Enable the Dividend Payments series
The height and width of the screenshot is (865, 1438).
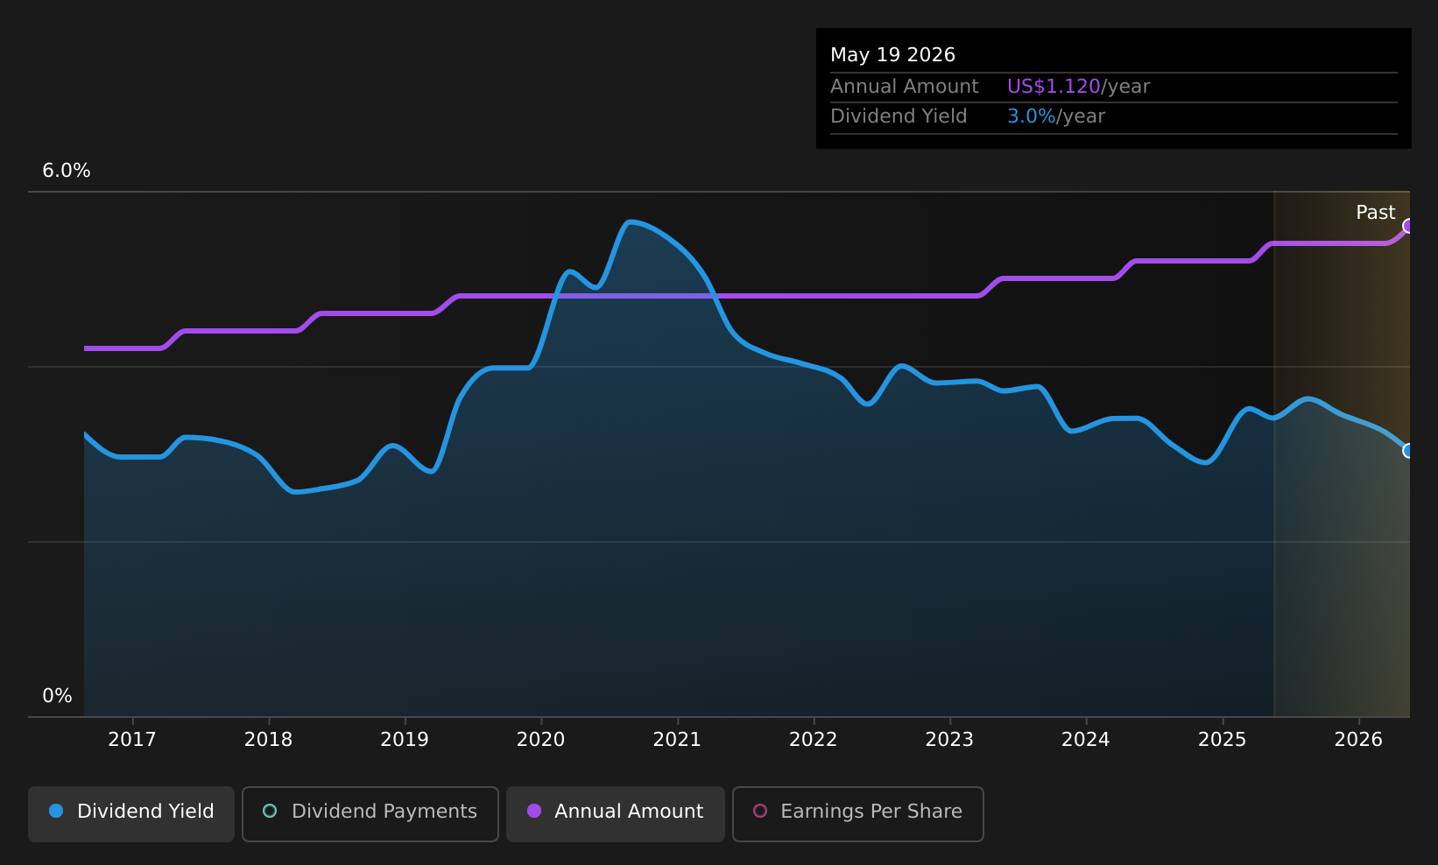point(370,813)
